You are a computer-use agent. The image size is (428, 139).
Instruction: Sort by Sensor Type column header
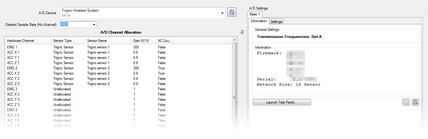(x=68, y=41)
